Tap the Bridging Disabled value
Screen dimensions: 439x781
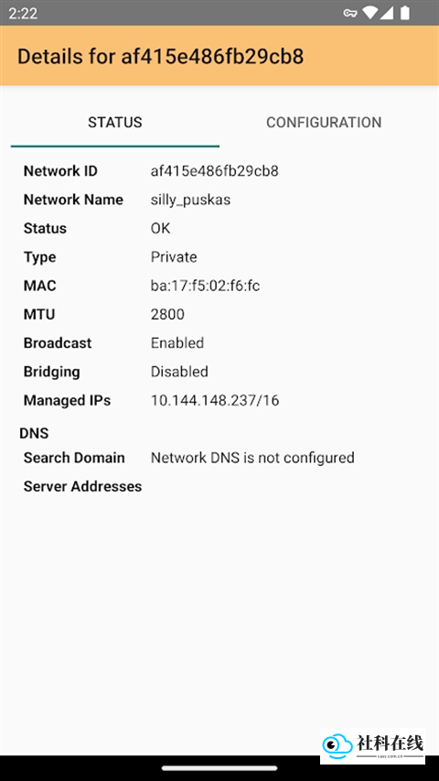pos(179,372)
